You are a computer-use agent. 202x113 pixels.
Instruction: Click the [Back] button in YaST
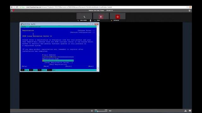(46, 66)
